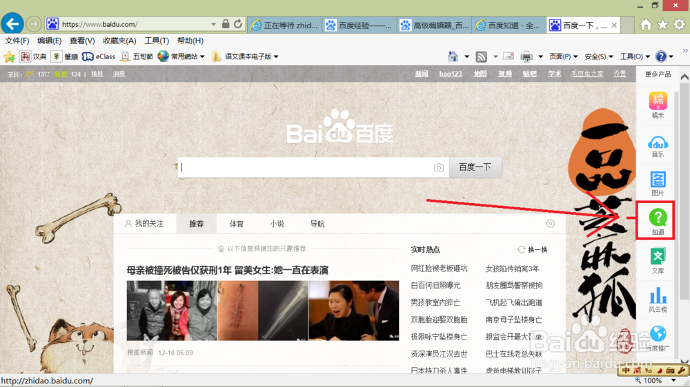Image resolution: width=690 pixels, height=387 pixels.
Task: Open the 汉典 bookmark
Action: point(33,56)
